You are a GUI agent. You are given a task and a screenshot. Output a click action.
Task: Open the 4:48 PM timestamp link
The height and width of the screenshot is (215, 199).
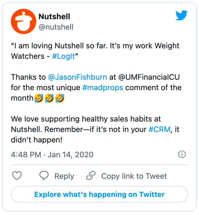pyautogui.click(x=26, y=155)
